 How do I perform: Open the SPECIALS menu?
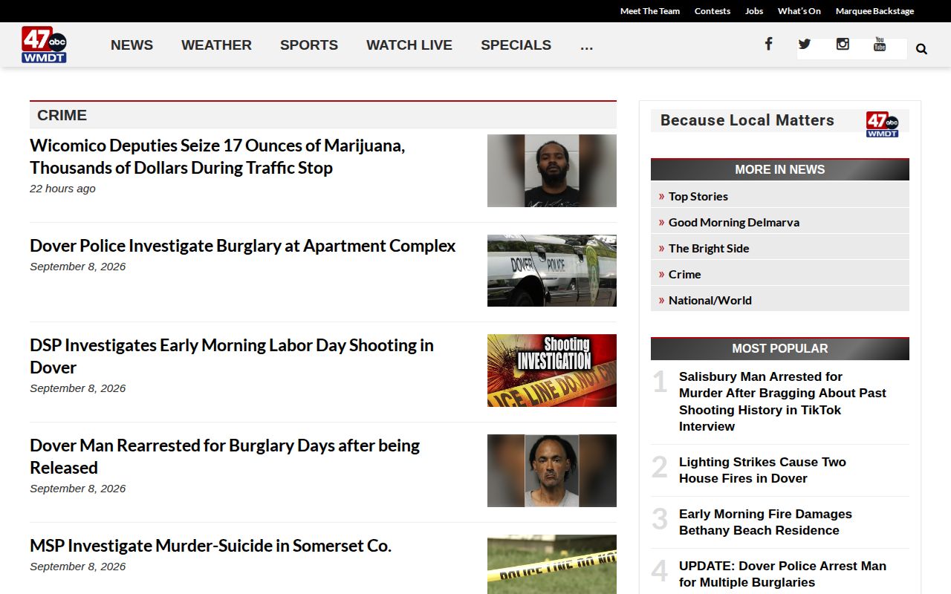pyautogui.click(x=516, y=45)
